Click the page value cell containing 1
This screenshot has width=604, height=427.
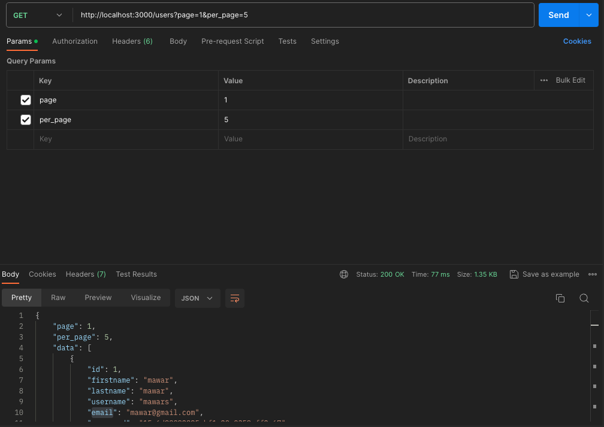310,100
